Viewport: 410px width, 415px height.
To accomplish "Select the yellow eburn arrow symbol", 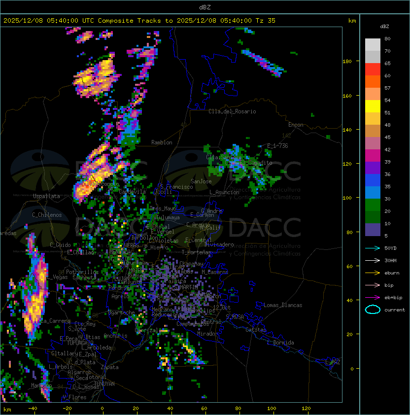I will tap(373, 273).
